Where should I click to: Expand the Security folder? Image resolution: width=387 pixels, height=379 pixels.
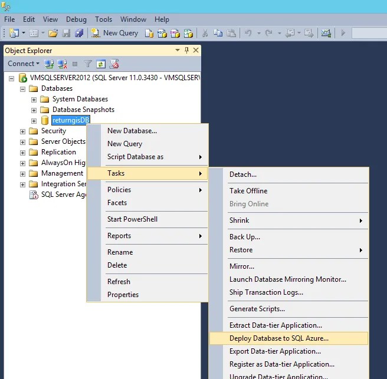[x=22, y=131]
